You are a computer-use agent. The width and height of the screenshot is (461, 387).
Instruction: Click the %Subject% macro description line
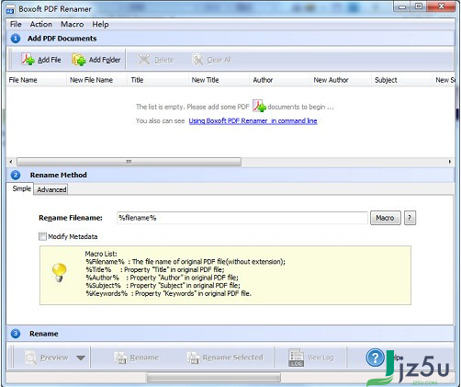click(163, 286)
